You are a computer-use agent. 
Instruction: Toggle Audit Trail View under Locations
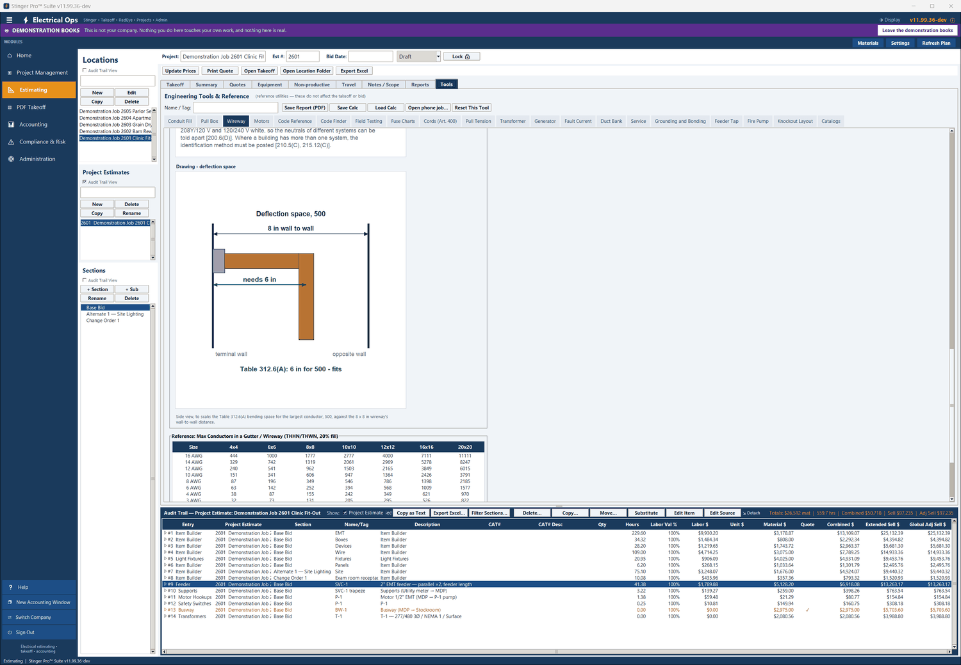(85, 70)
